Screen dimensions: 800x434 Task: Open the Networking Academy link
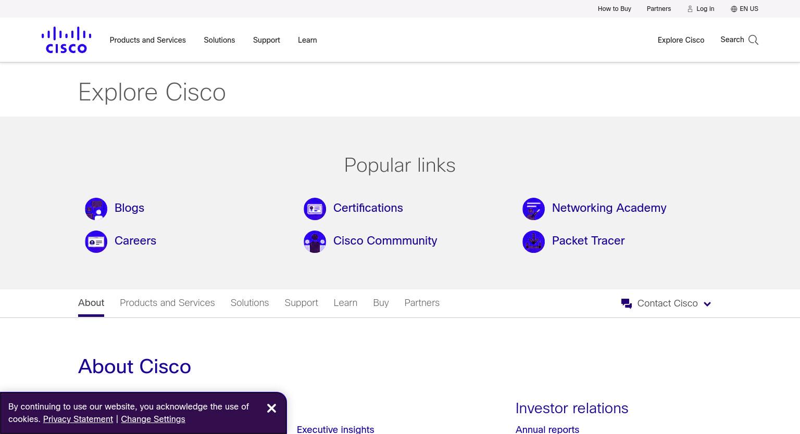pos(609,208)
